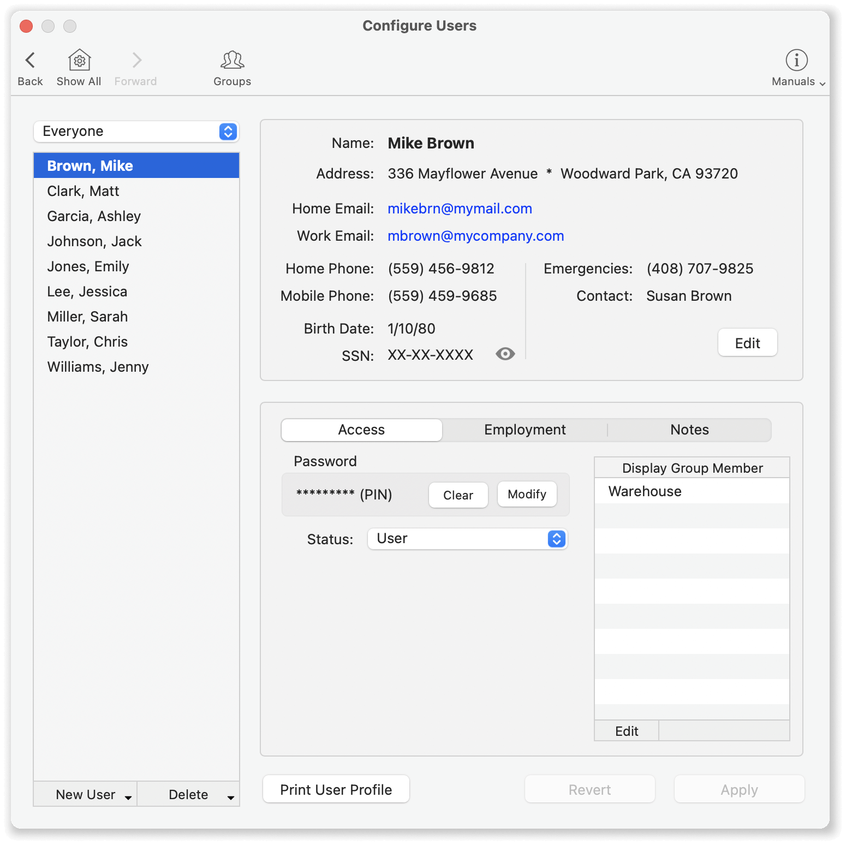Switch to the Access tab

361,430
